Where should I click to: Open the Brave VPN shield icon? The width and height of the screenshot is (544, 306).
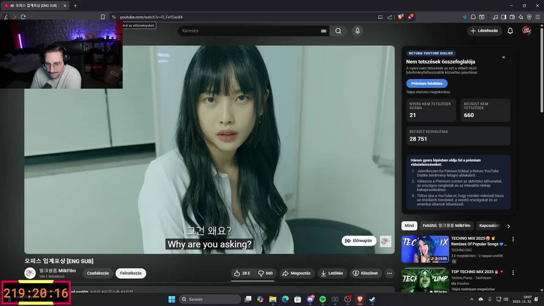pos(529,17)
